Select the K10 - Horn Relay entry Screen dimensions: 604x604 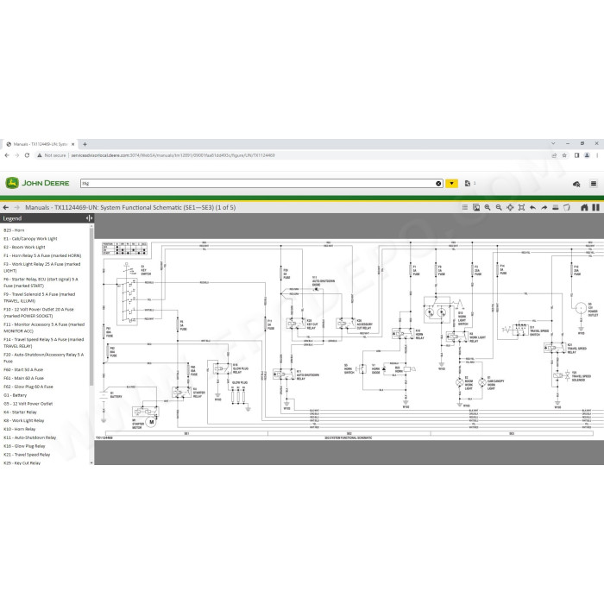click(x=19, y=429)
